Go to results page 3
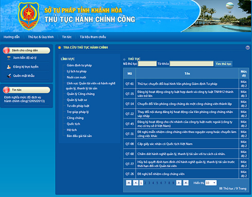The image size is (252, 197). [x=149, y=183]
